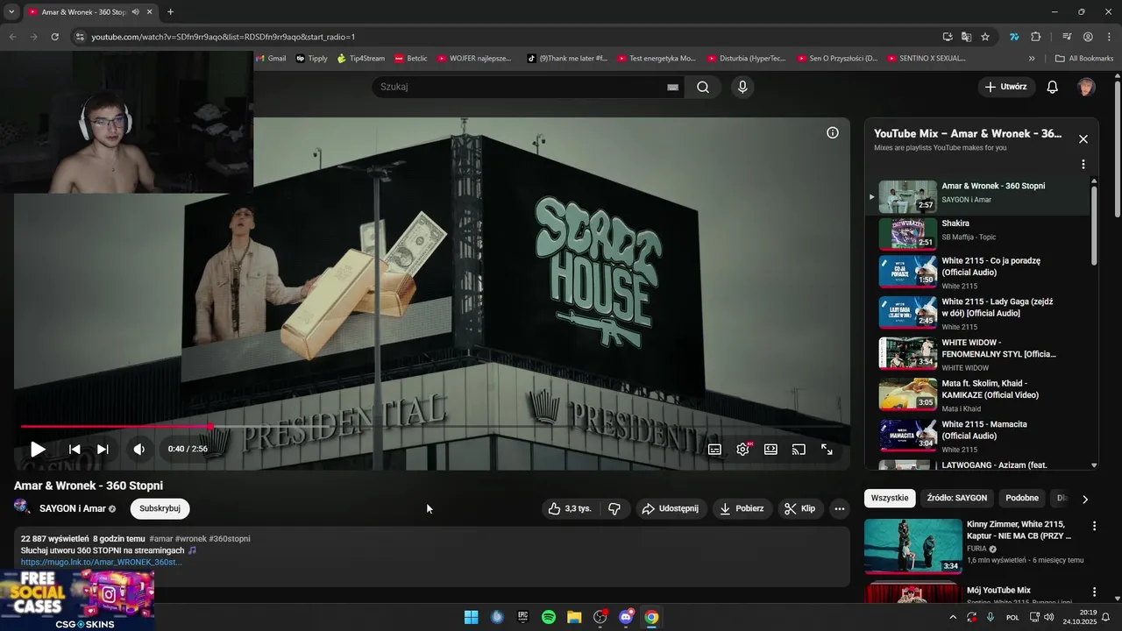Play the paused video

coord(38,450)
